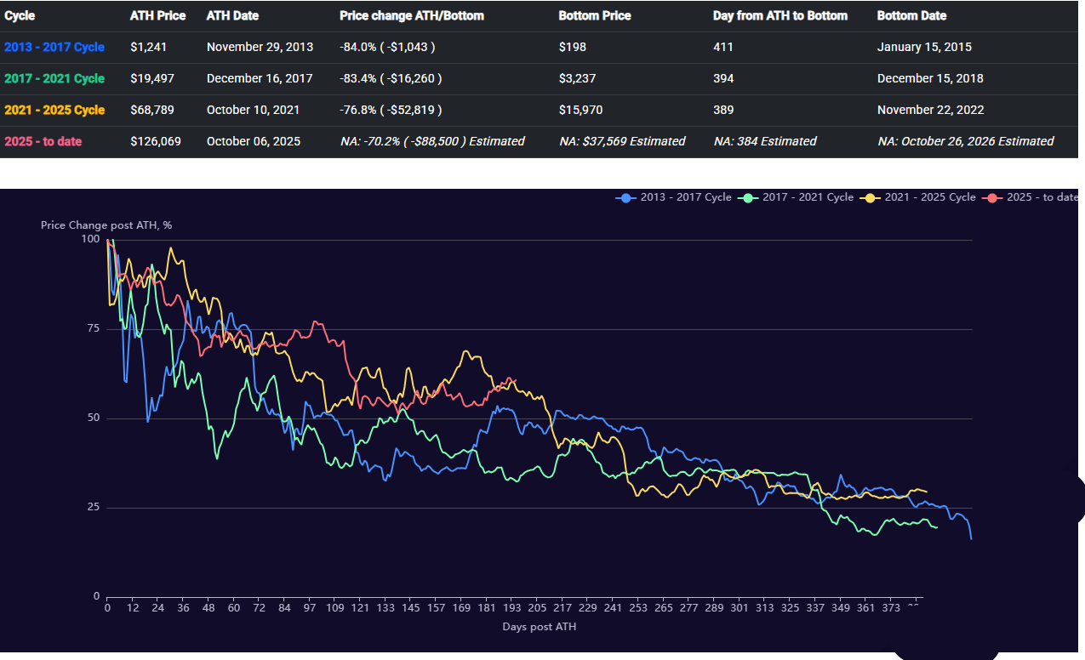Open 2013 - 2017 Cycle row in table

click(54, 47)
